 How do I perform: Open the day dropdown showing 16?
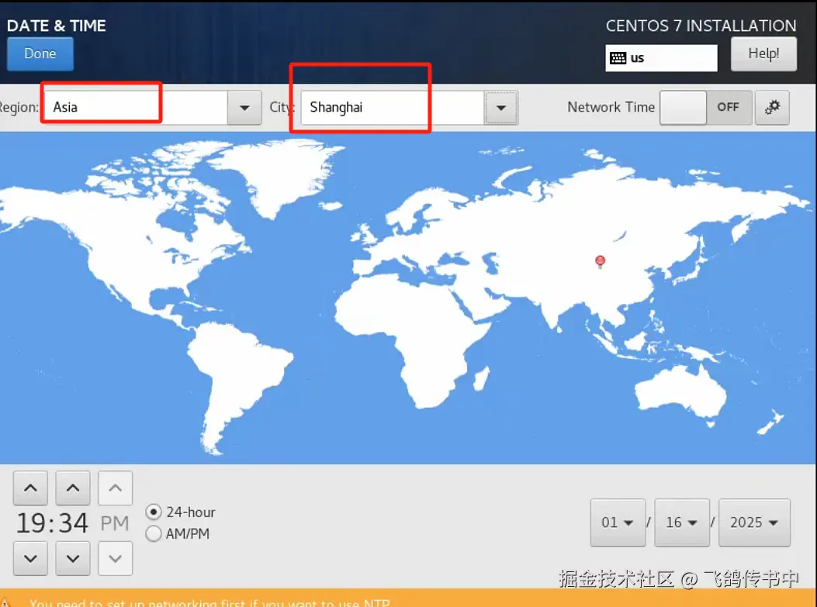(682, 523)
